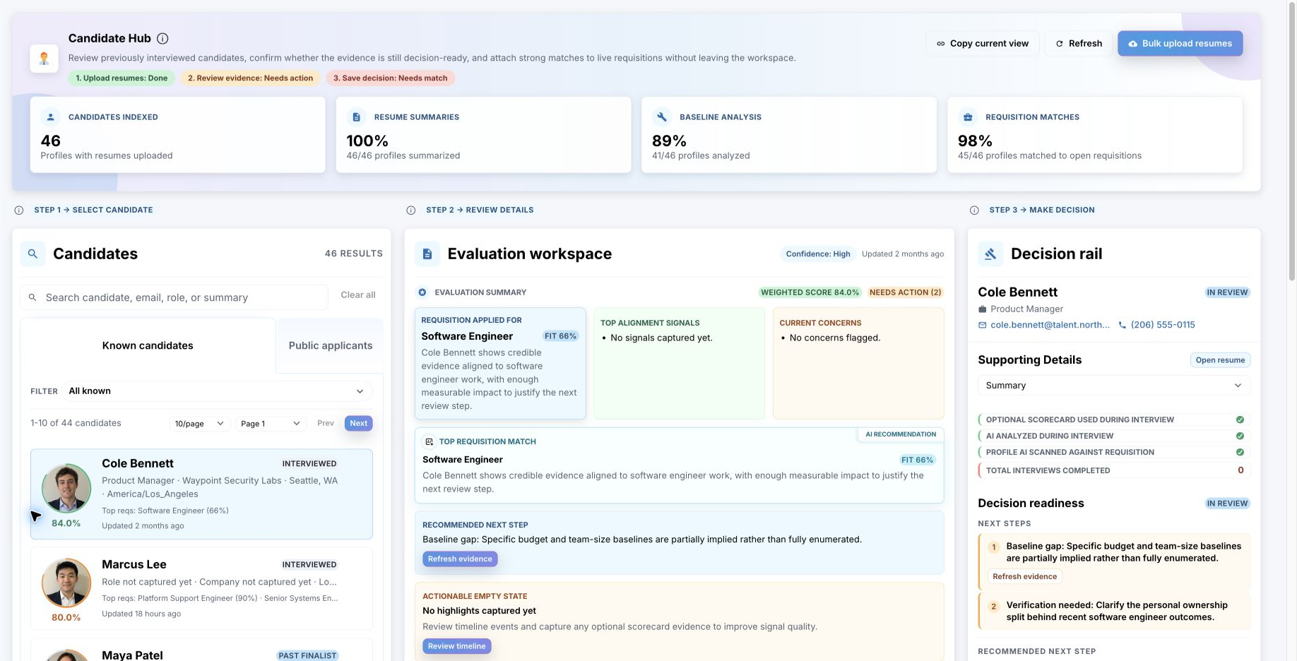Click the Requisition Matches briefcase icon
This screenshot has height=661, width=1297.
click(x=968, y=117)
